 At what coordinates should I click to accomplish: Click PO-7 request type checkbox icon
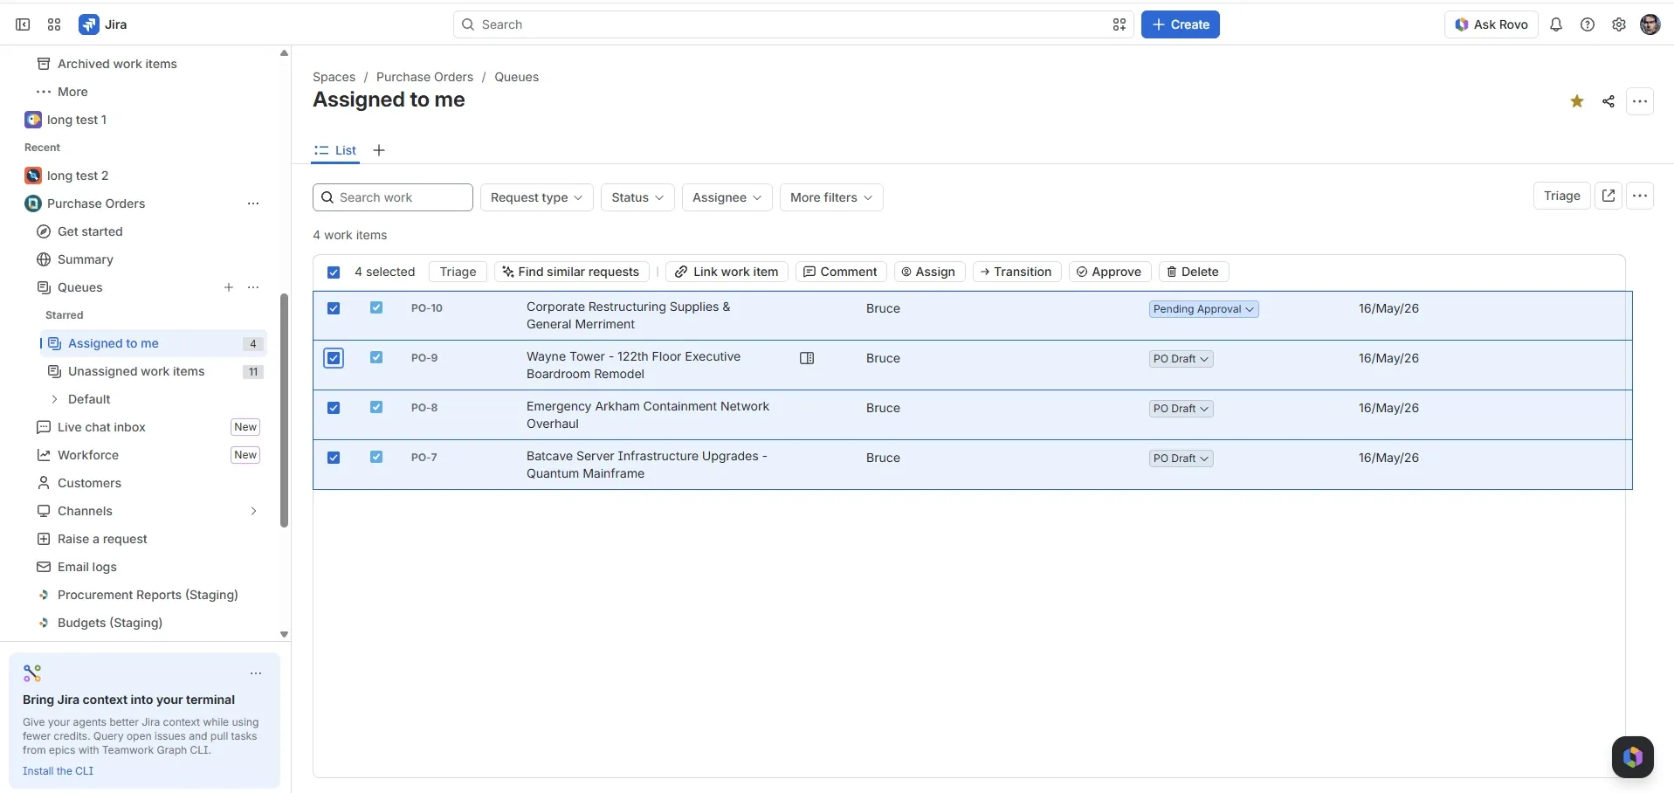[376, 457]
